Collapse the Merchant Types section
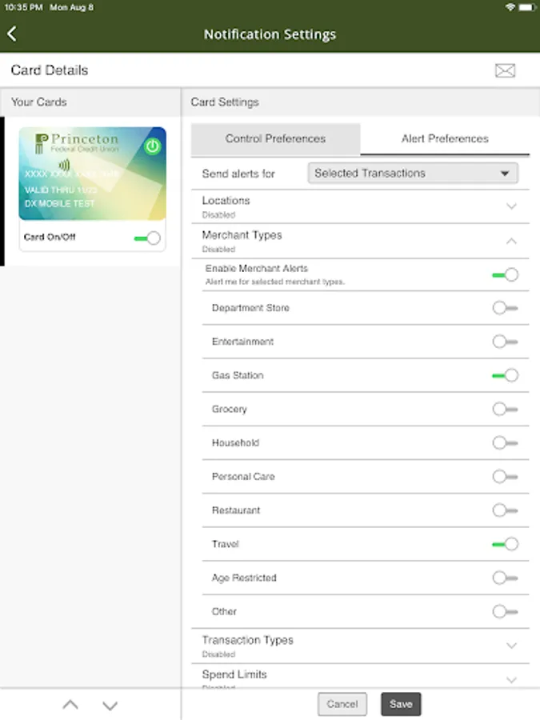 (512, 241)
